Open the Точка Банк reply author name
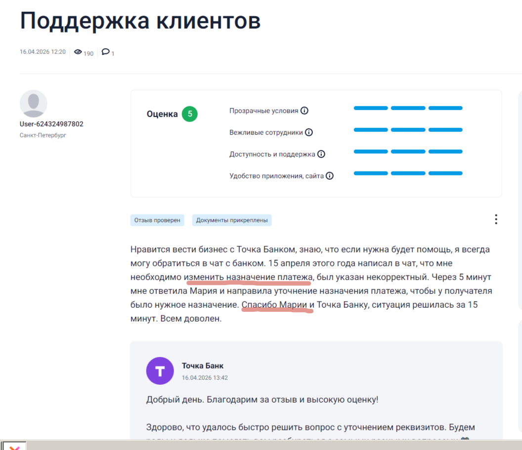 point(202,366)
